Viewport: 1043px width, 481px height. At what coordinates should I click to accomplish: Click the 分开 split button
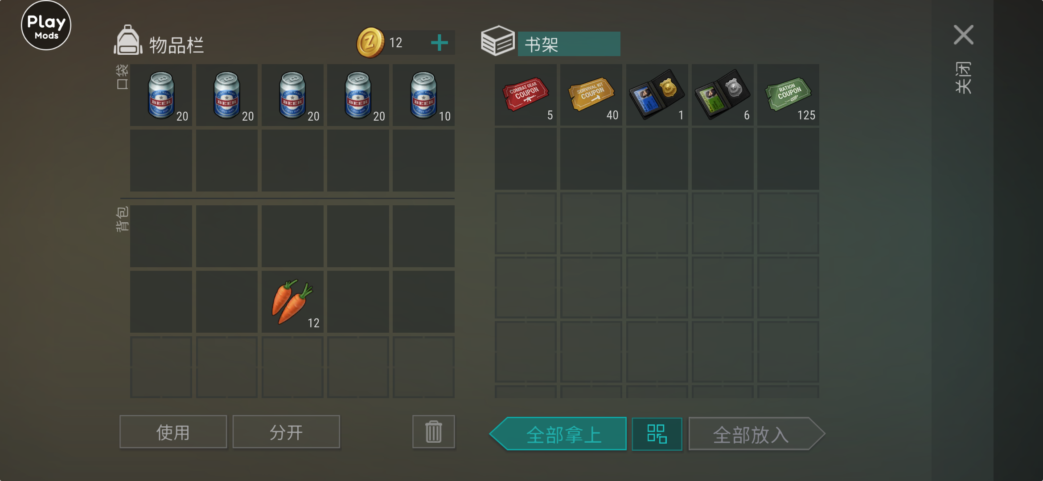point(286,432)
